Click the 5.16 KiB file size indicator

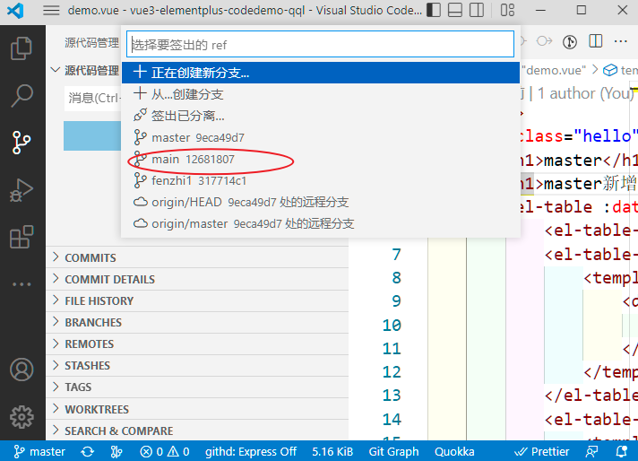pyautogui.click(x=332, y=451)
